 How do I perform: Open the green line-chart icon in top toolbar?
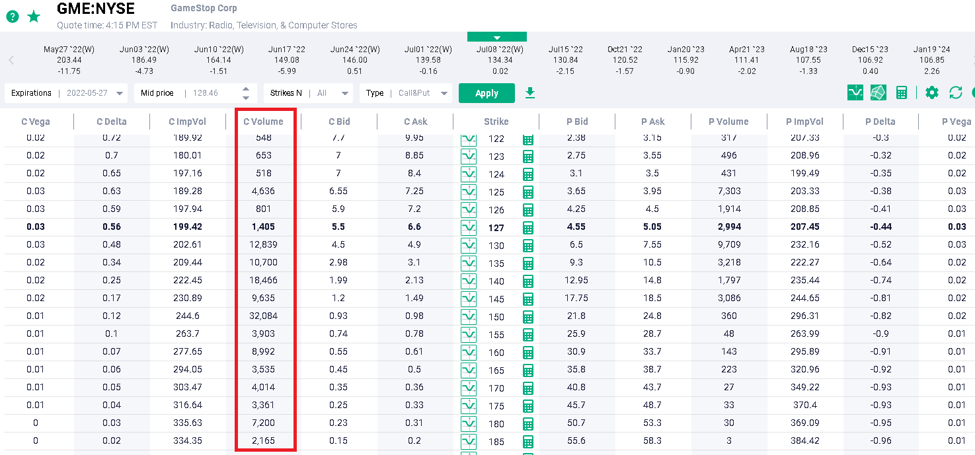[x=855, y=92]
